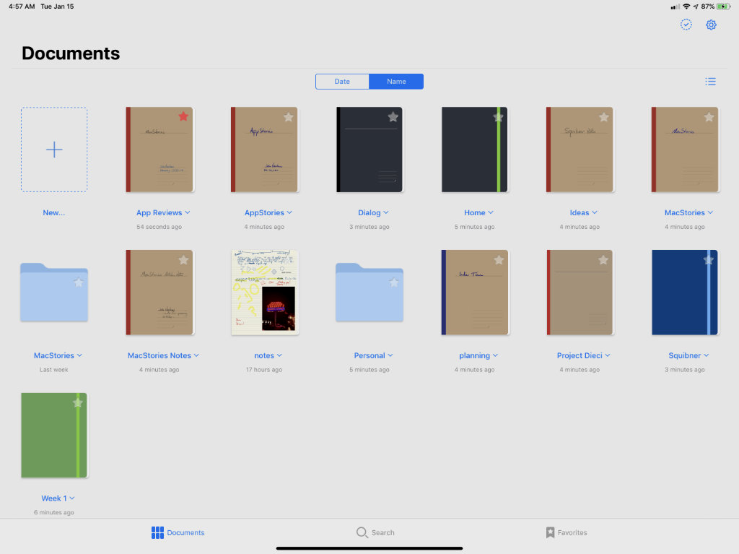
Task: Tap the '54 seconds ago' timestamp
Action: click(x=159, y=227)
